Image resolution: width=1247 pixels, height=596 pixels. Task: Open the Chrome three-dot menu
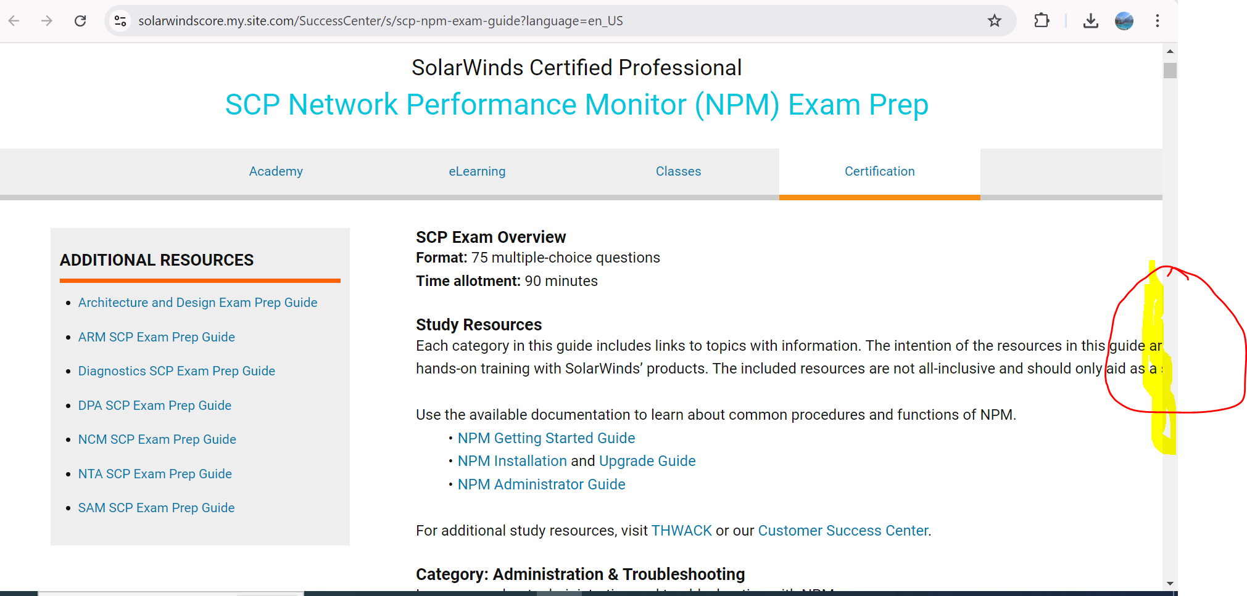(1157, 21)
